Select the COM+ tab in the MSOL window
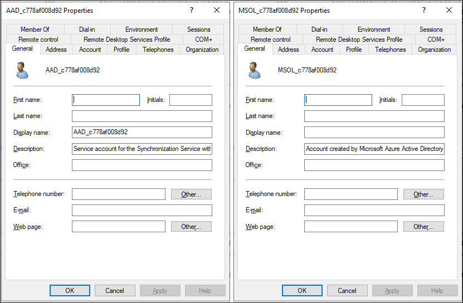 click(x=436, y=40)
